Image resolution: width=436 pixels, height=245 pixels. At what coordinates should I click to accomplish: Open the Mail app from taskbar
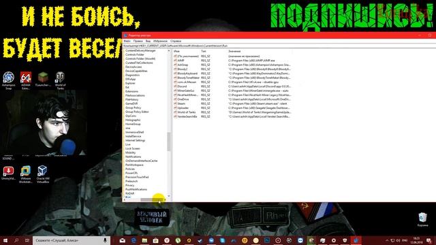pos(123,240)
